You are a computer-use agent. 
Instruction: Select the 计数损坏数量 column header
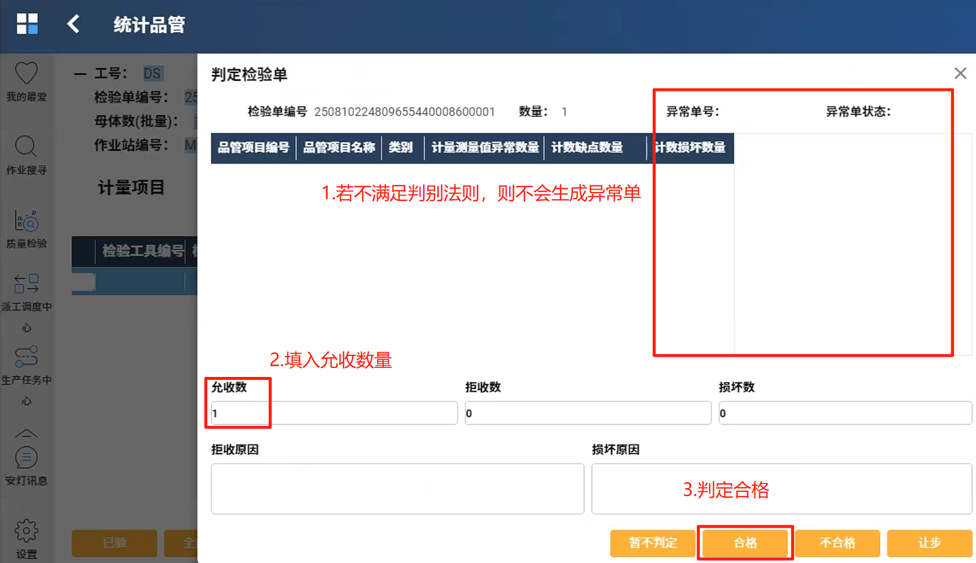(690, 148)
